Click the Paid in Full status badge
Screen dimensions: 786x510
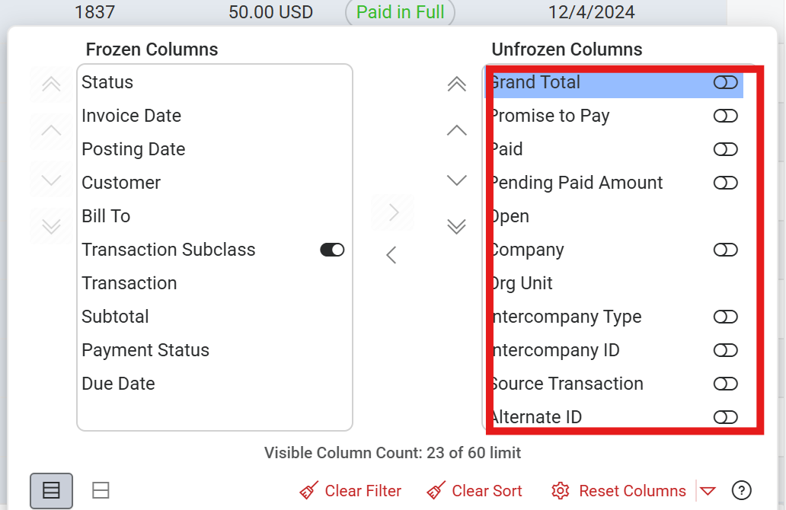coord(401,12)
